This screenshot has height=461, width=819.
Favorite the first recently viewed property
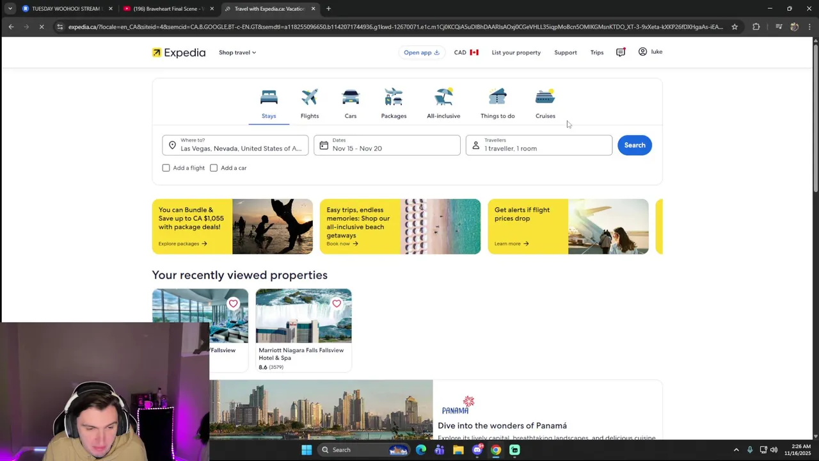click(233, 303)
